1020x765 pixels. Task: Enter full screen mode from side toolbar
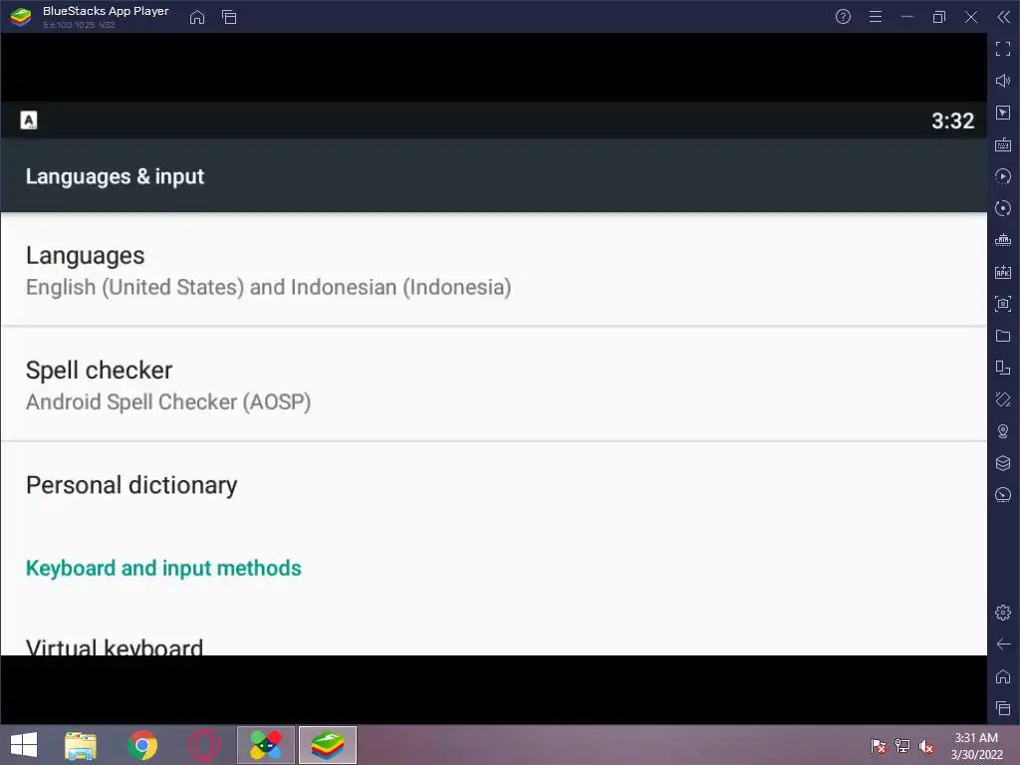pos(1003,49)
